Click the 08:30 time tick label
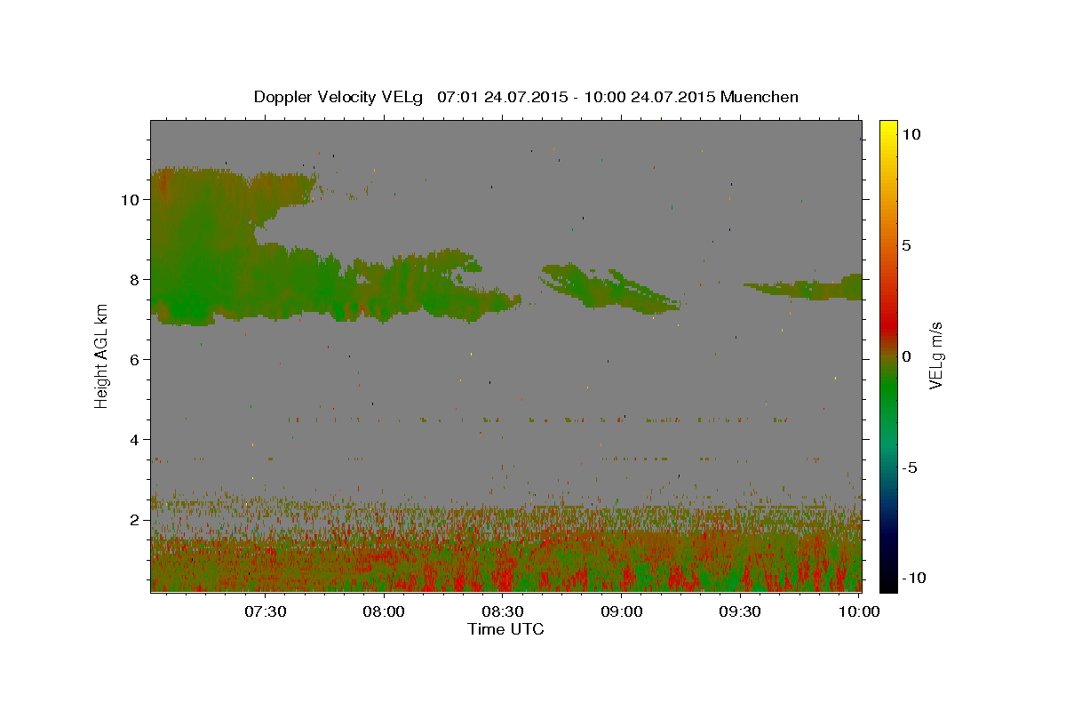 tap(503, 611)
